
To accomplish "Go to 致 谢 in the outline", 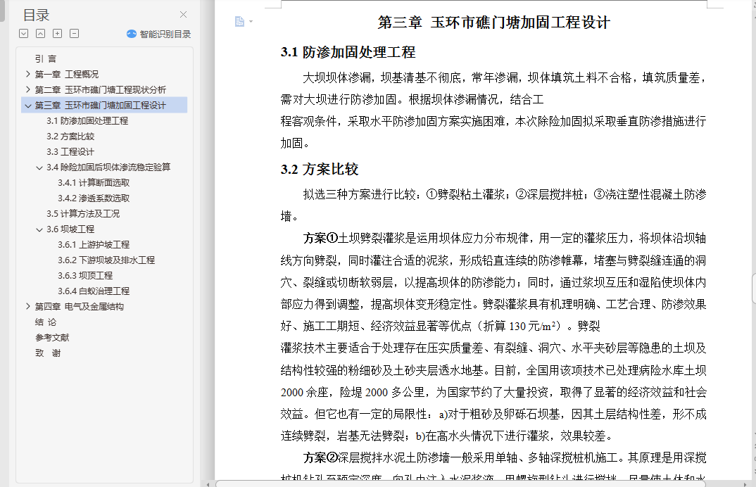I will click(48, 353).
